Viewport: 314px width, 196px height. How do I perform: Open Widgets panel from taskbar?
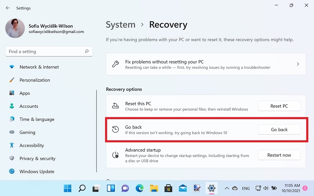point(111,188)
